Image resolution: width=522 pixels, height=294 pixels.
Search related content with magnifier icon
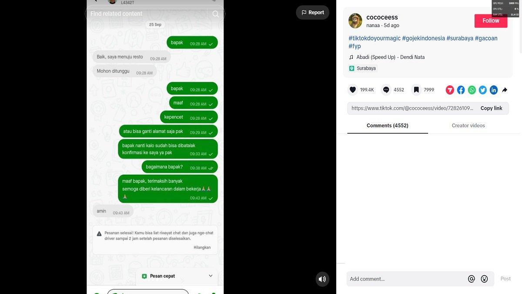point(215,14)
